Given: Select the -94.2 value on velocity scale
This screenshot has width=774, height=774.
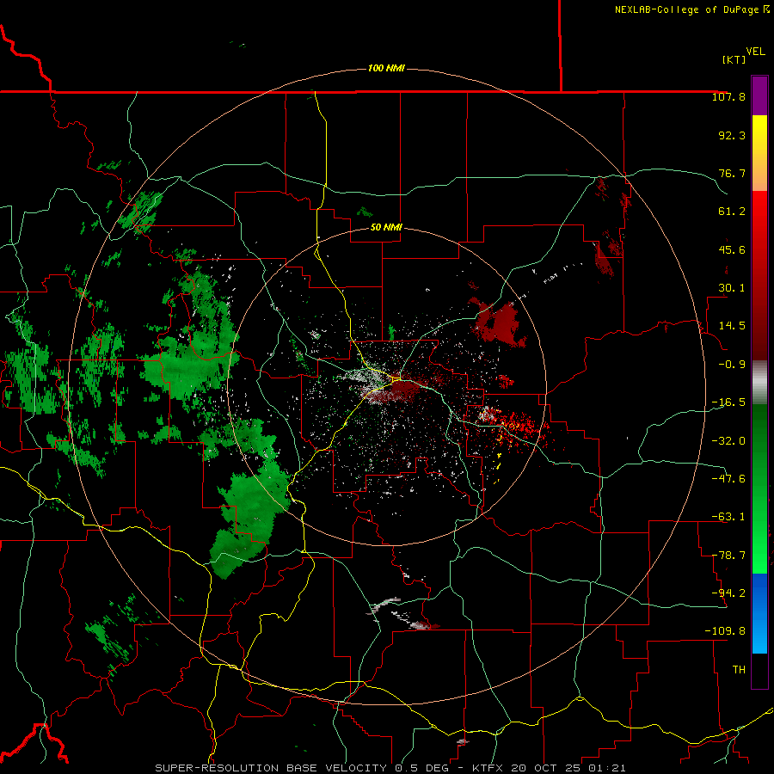Looking at the screenshot, I should [728, 593].
